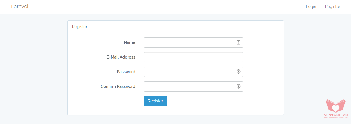Image resolution: width=351 pixels, height=124 pixels.
Task: Click the Password label text
Action: [126, 72]
